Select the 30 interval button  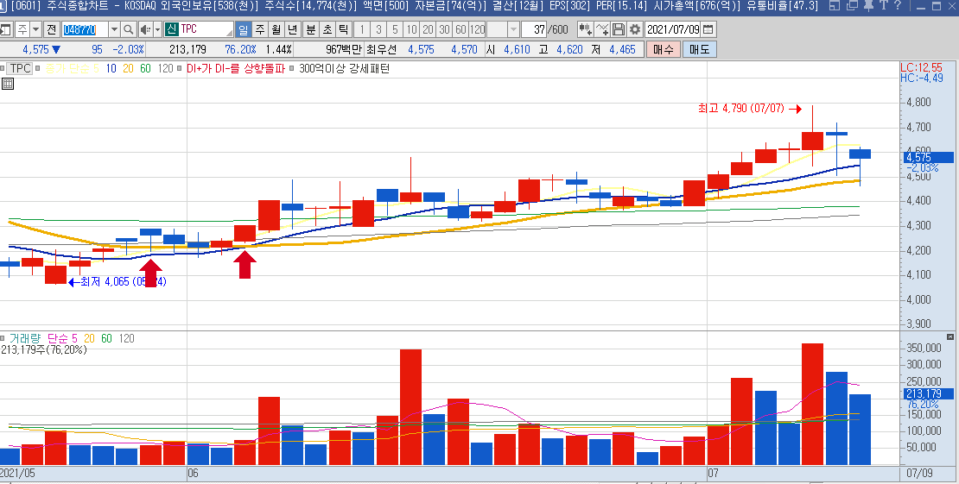pyautogui.click(x=445, y=29)
